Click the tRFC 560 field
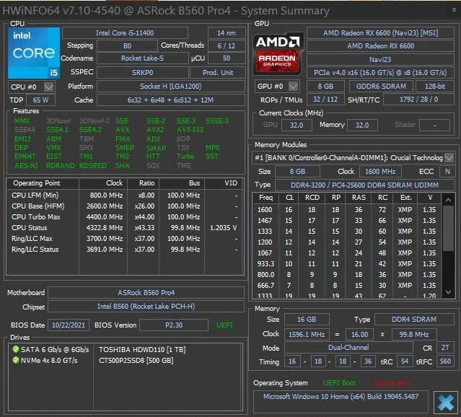 coord(445,361)
